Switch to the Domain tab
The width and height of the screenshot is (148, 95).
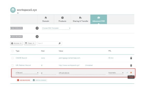pos(46,19)
